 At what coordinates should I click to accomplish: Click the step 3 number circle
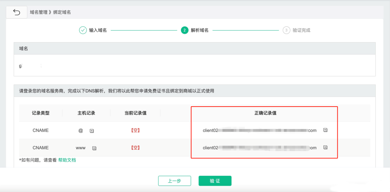click(286, 30)
